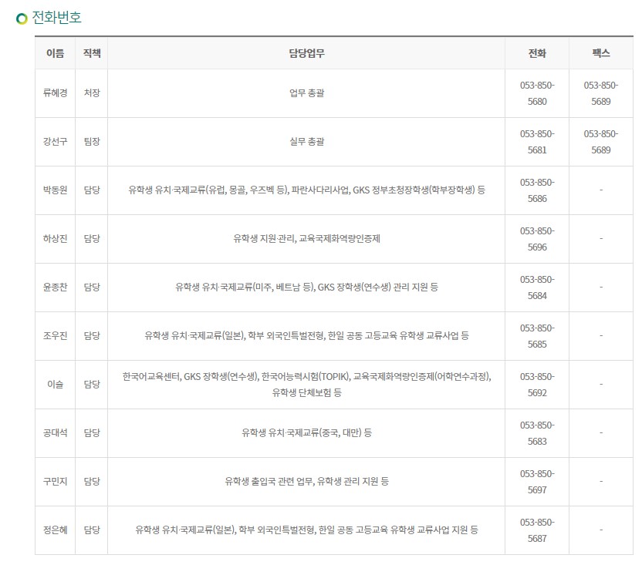Click the name 류혜경 in the table

(x=55, y=93)
